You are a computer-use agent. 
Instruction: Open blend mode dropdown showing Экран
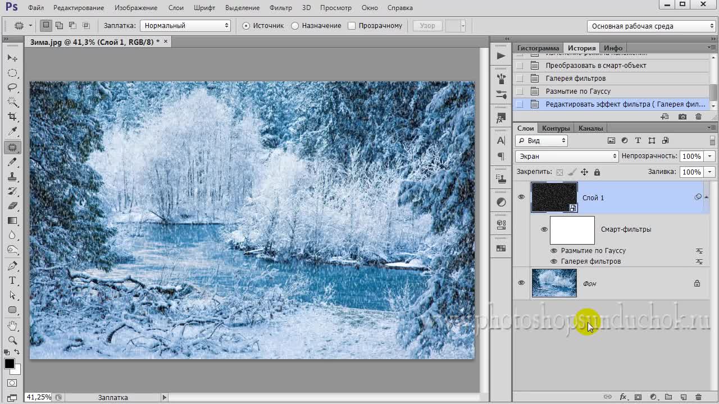pyautogui.click(x=567, y=157)
